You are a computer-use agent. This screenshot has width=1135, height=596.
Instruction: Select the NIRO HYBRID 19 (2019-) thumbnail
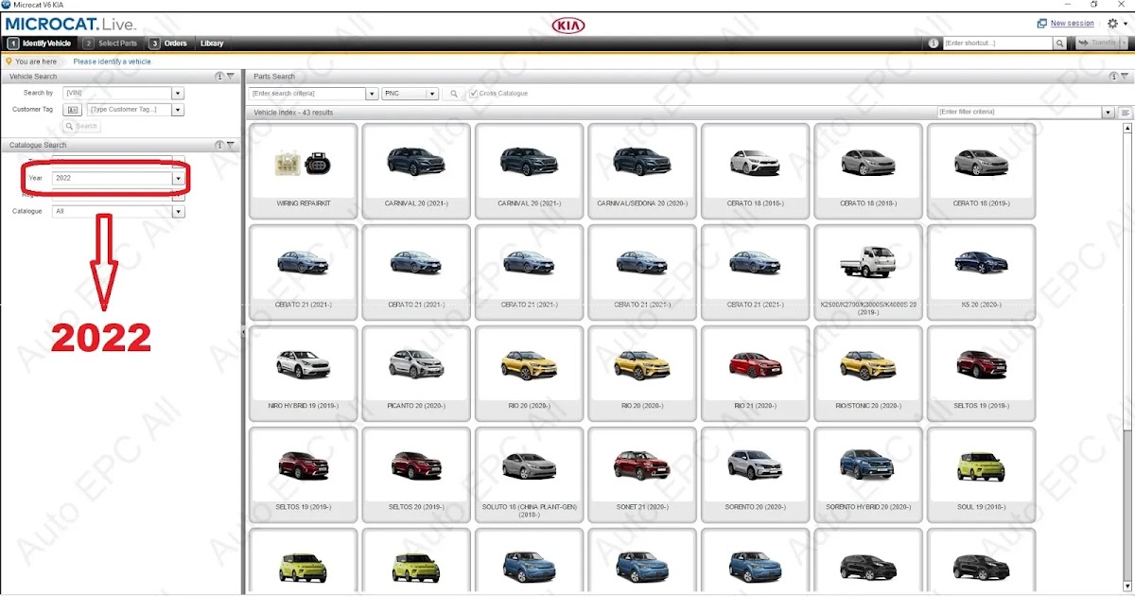303,374
